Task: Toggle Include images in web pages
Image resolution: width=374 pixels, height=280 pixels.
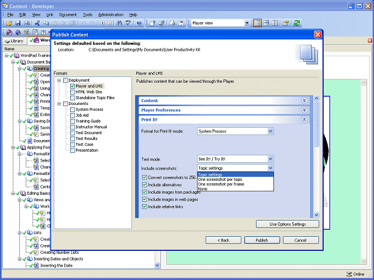Action: [144, 199]
